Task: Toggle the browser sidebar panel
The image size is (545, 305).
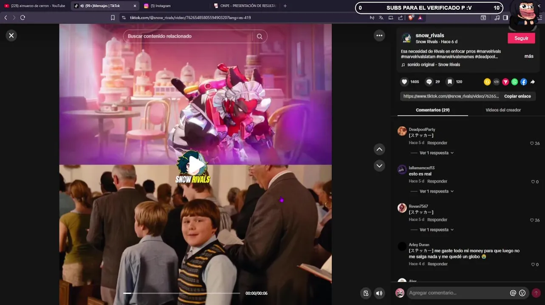Action: tap(505, 17)
